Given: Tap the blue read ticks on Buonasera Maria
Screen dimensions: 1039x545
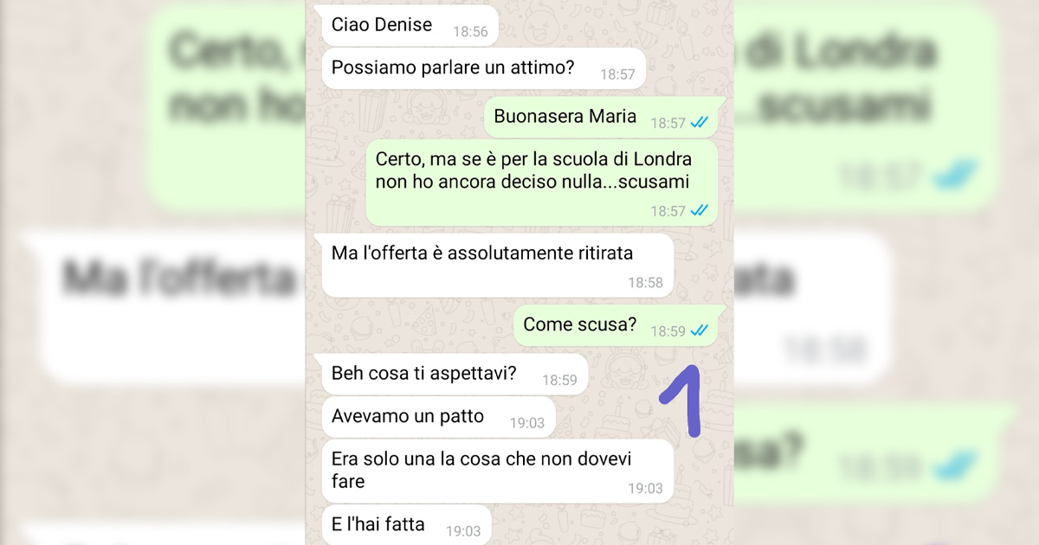Looking at the screenshot, I should pyautogui.click(x=700, y=123).
